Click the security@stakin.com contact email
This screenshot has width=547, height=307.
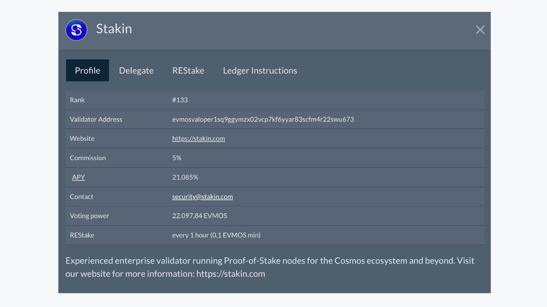(202, 197)
